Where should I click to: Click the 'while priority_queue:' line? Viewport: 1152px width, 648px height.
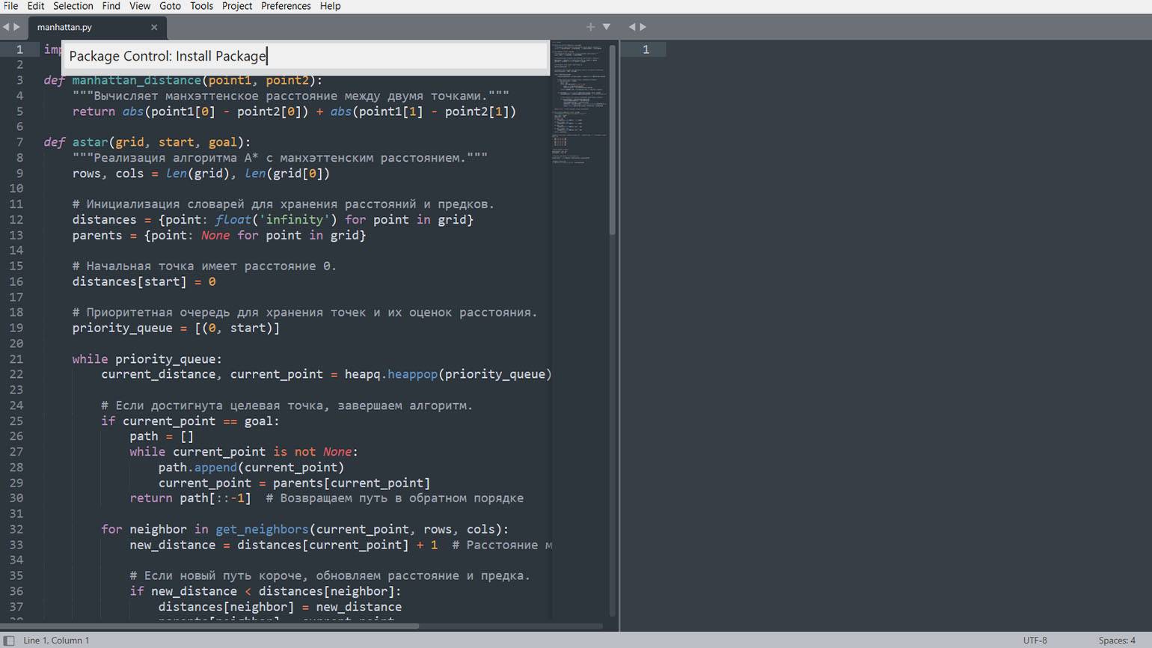pos(147,359)
